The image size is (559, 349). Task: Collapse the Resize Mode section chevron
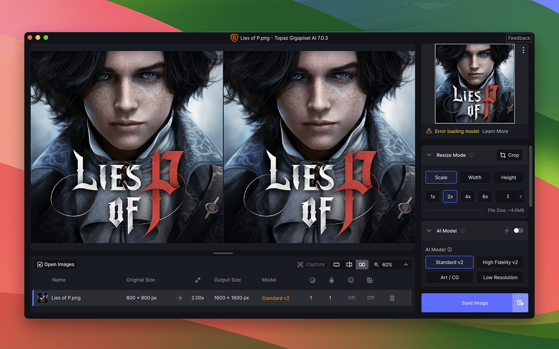pos(429,155)
